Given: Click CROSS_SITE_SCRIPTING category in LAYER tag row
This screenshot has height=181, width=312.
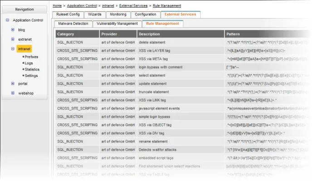Looking at the screenshot, I should (x=78, y=51).
